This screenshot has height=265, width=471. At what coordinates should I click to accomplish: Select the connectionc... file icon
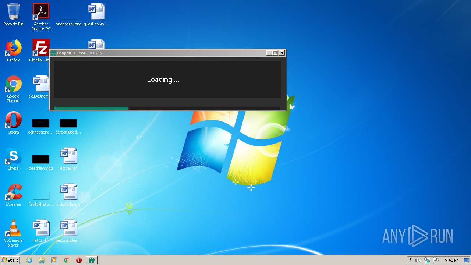[41, 127]
